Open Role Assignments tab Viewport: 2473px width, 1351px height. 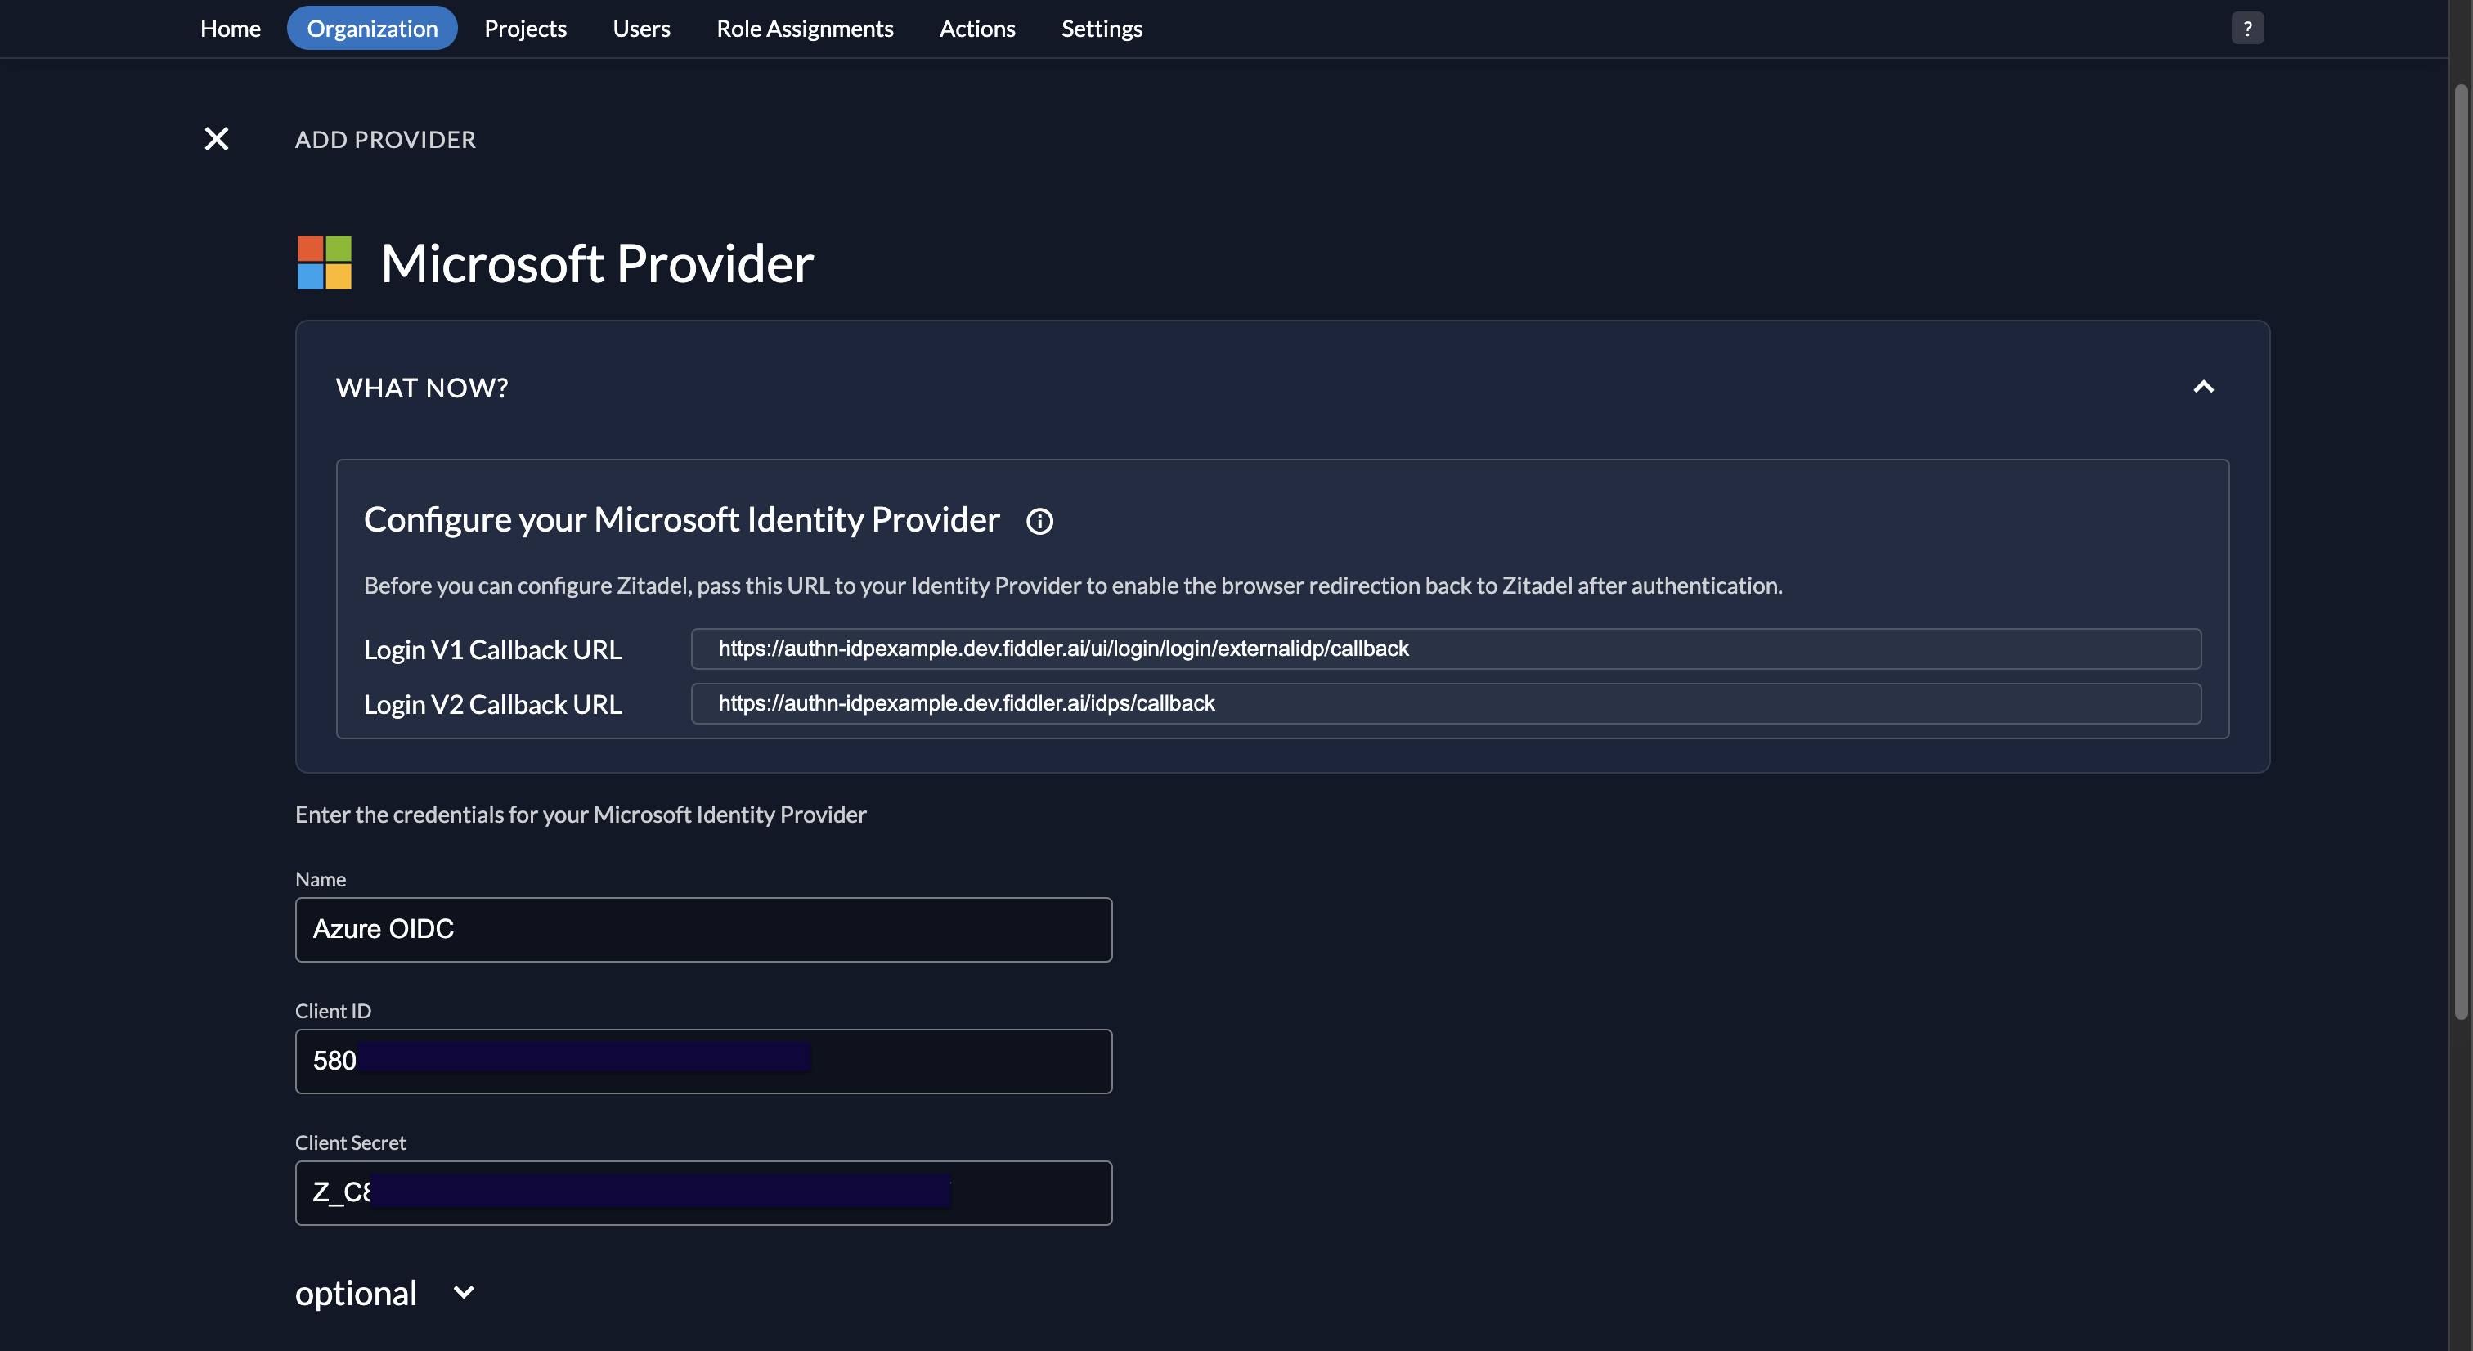pos(805,29)
